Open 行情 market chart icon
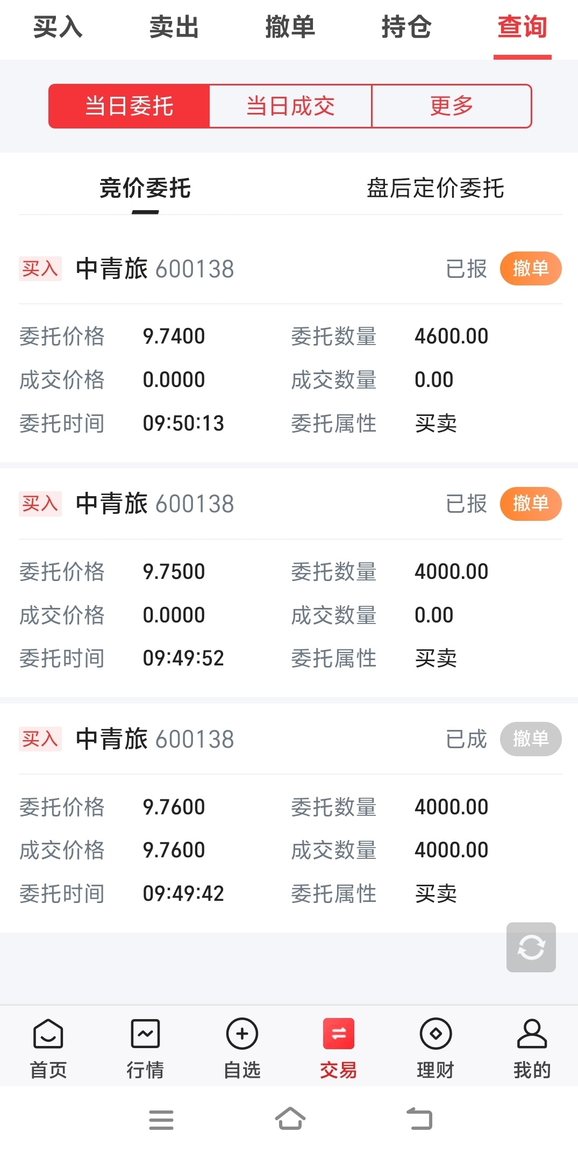 [x=145, y=1034]
